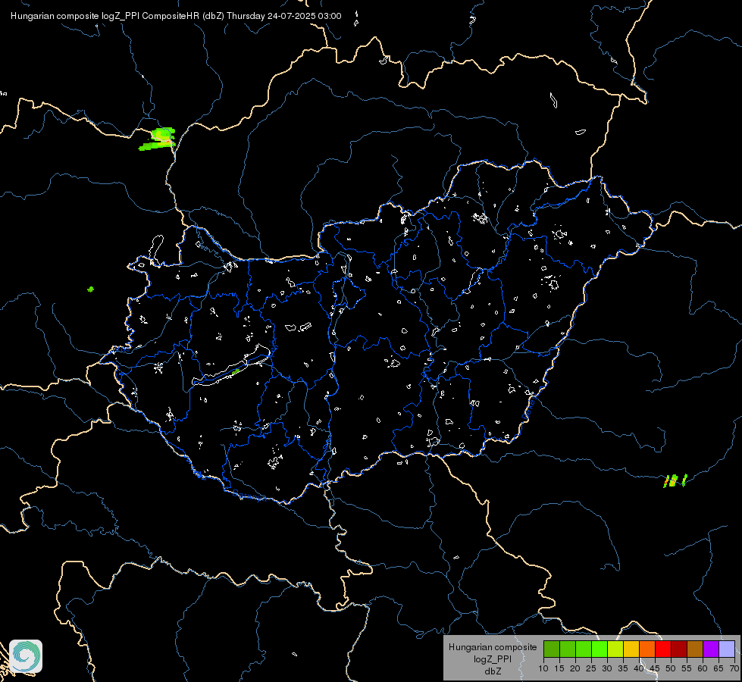Select the 10–15 dBZ dark green swatch
The width and height of the screenshot is (742, 682).
(x=552, y=649)
